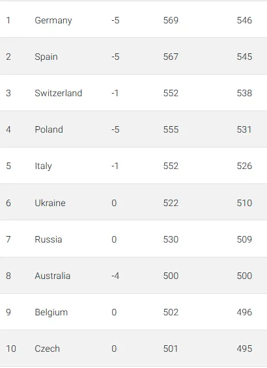267x368 pixels.
Task: Select Poland's score 555
Action: click(171, 129)
